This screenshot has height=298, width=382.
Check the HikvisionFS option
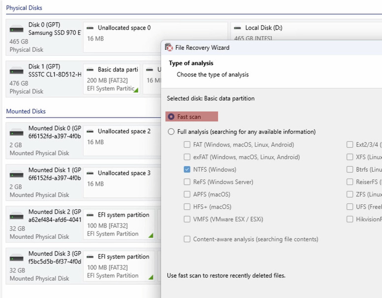click(350, 220)
